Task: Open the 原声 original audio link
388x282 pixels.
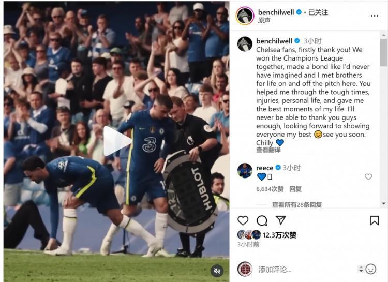Action: [264, 20]
